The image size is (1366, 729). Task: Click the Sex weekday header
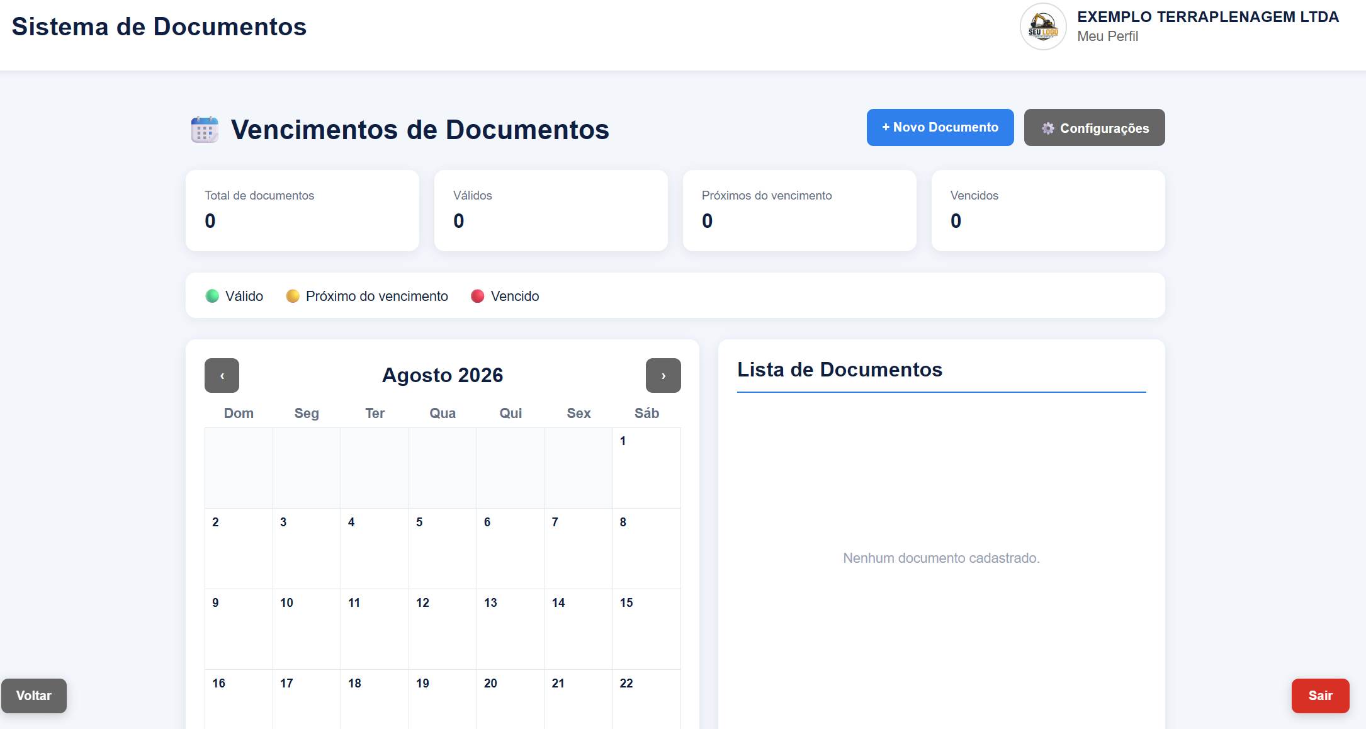coord(579,414)
